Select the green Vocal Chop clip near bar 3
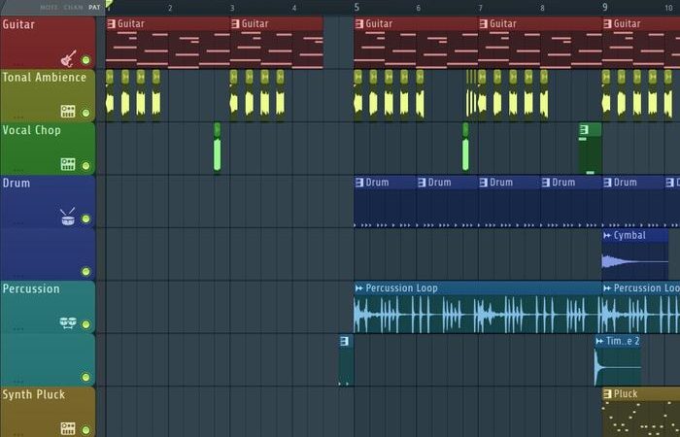This screenshot has width=680, height=437. pyautogui.click(x=217, y=151)
